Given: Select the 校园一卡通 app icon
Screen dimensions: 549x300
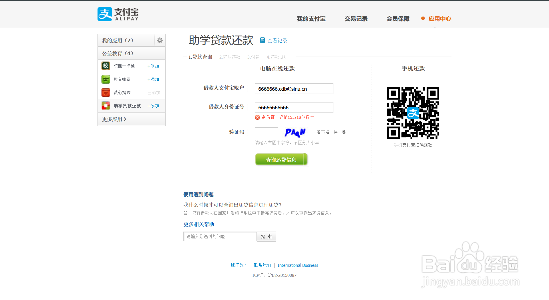Looking at the screenshot, I should [106, 66].
